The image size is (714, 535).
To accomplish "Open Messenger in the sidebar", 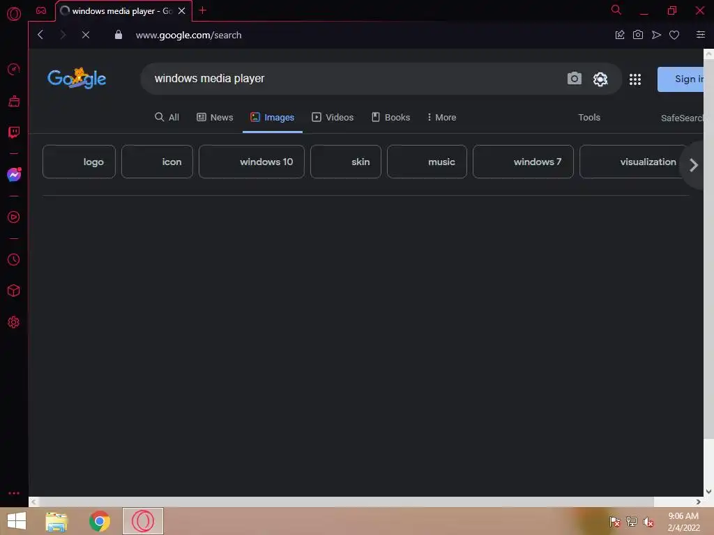I will point(14,175).
